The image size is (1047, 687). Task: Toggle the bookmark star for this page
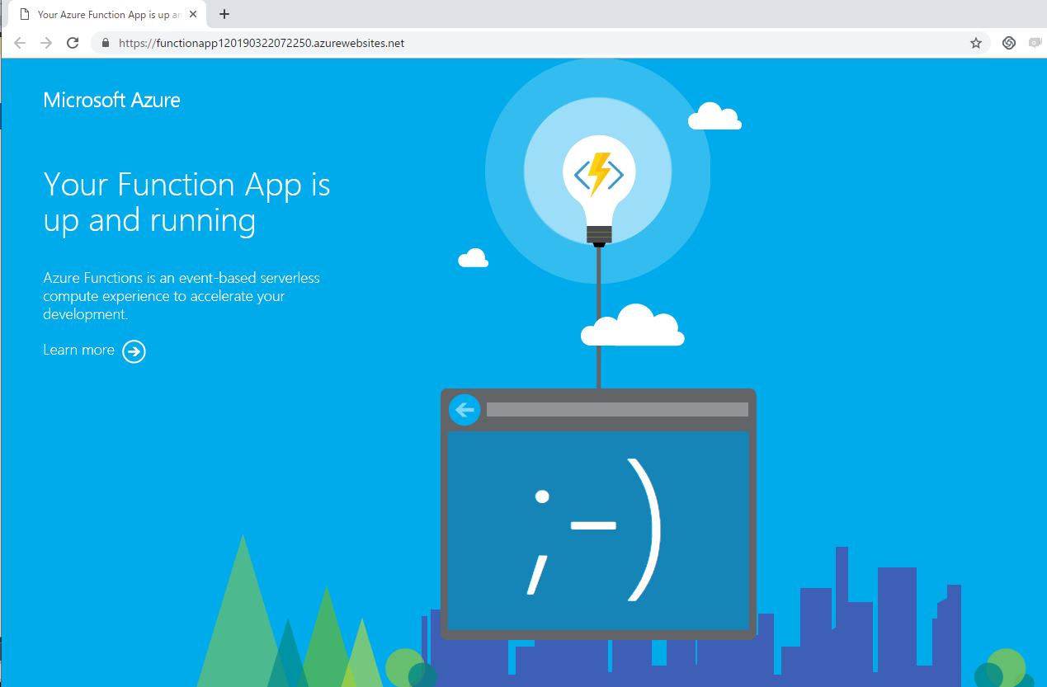tap(975, 42)
